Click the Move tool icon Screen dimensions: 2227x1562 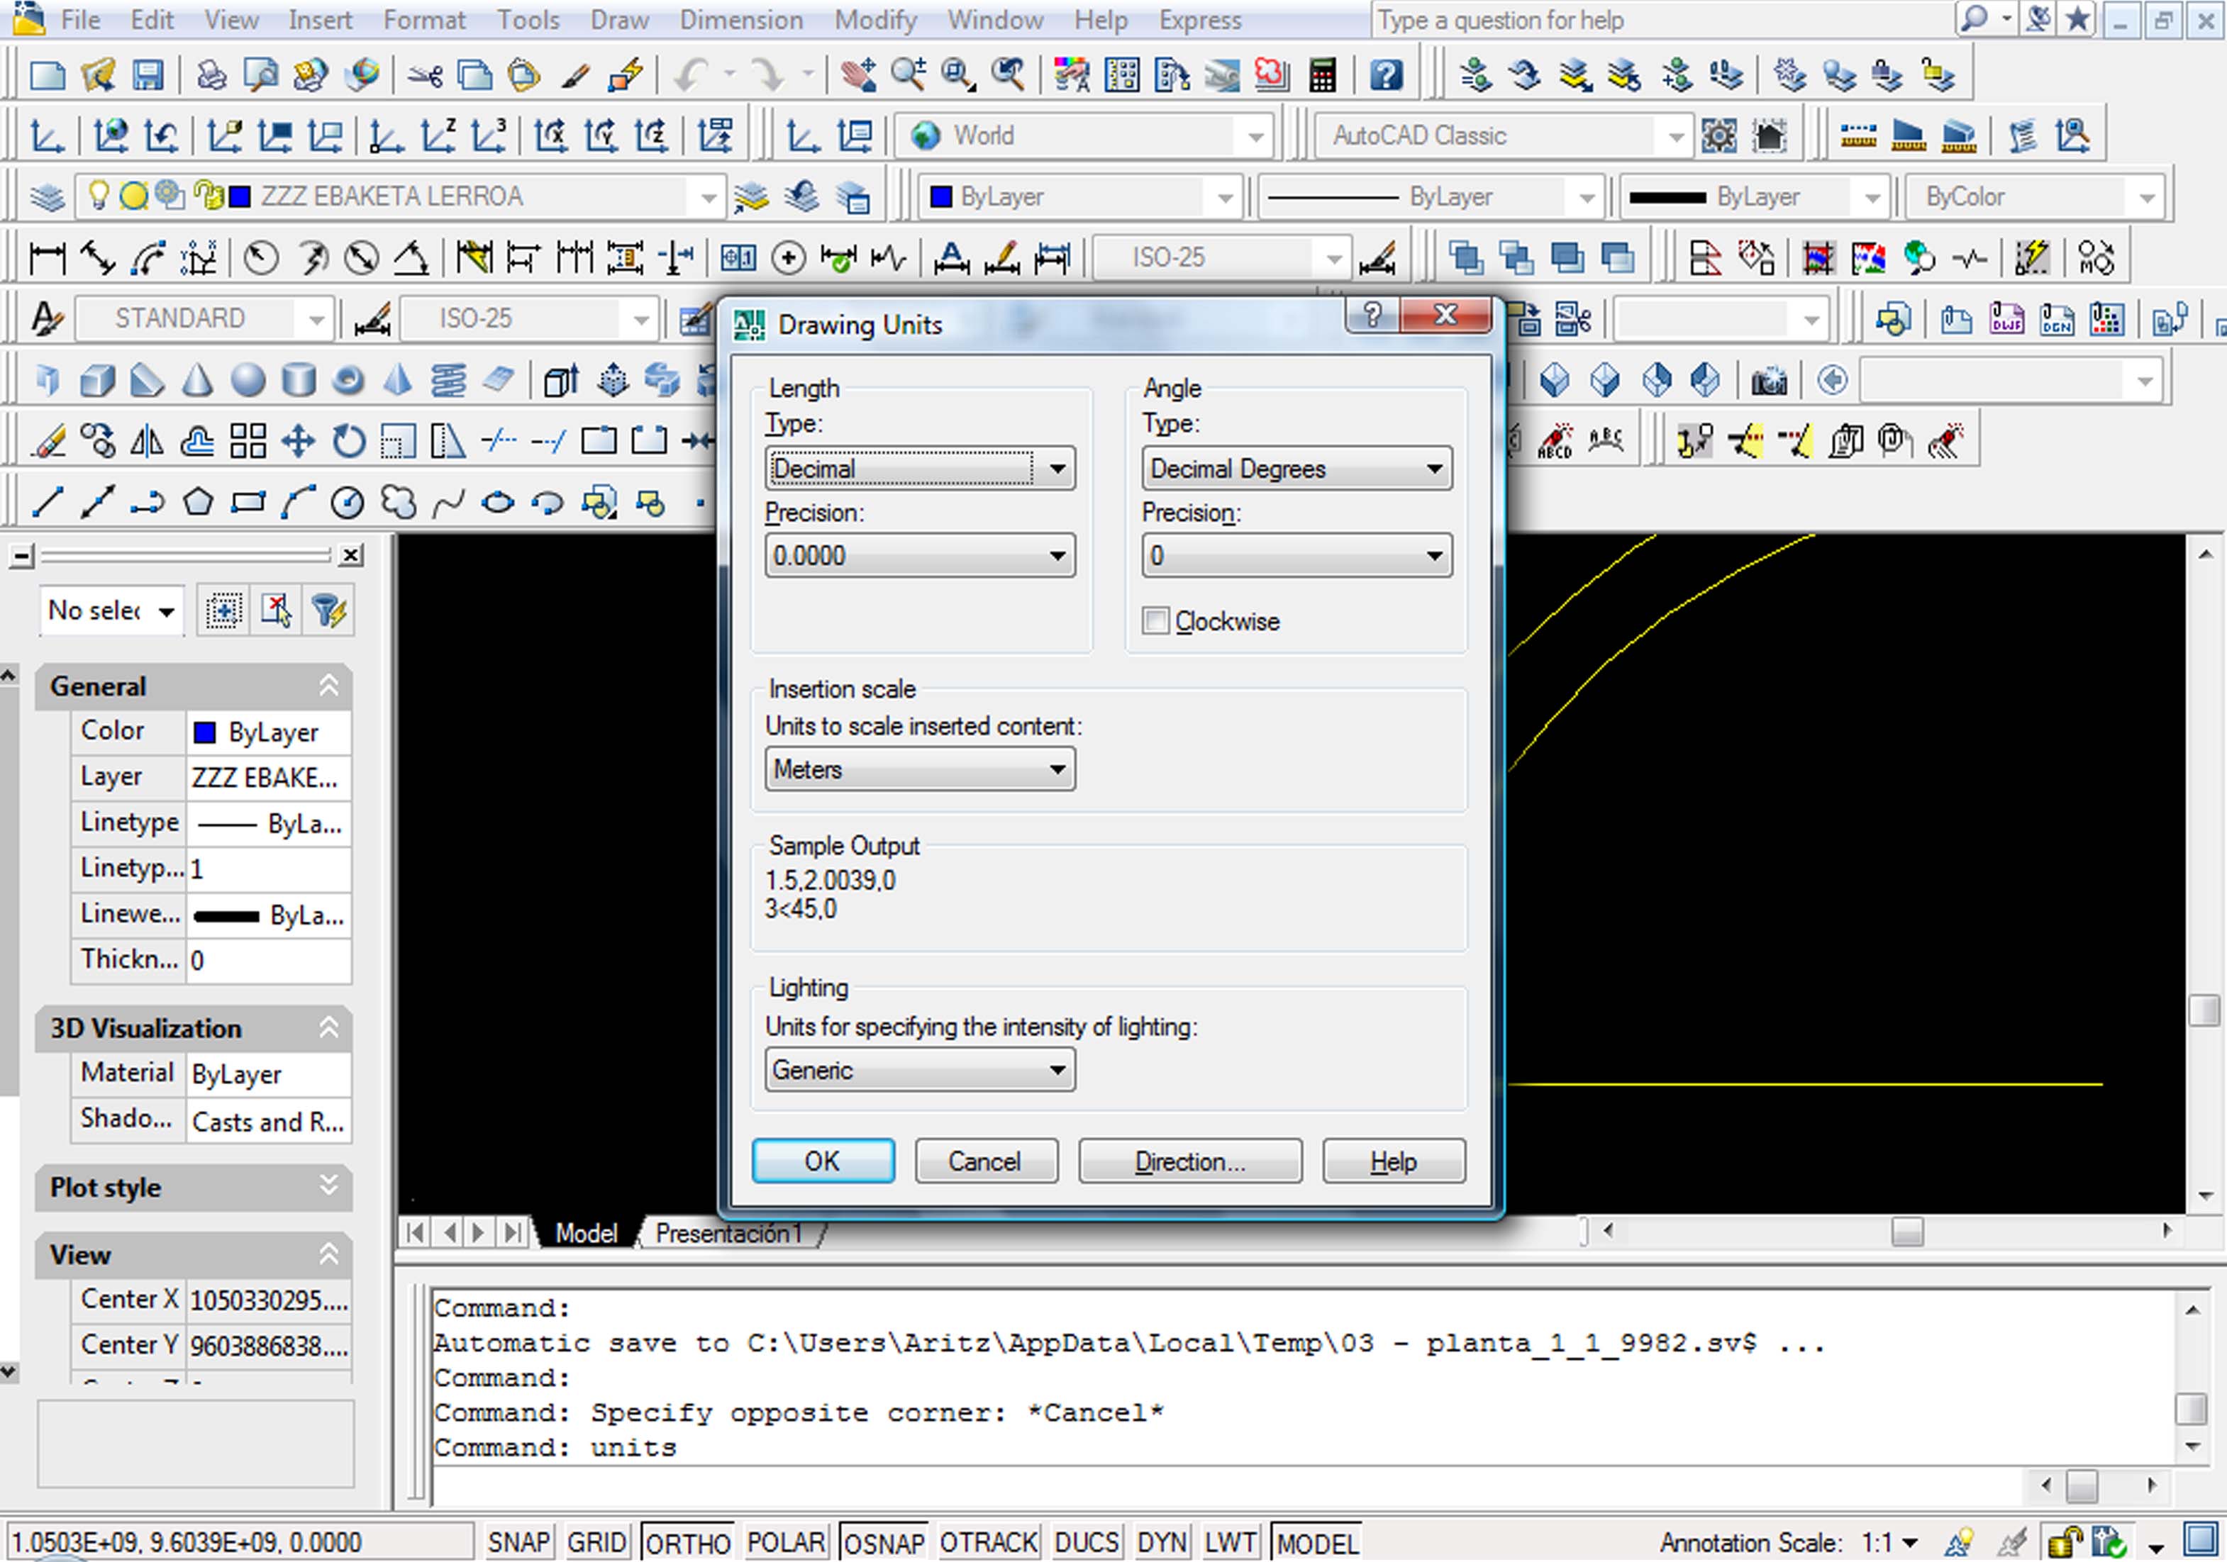[298, 442]
